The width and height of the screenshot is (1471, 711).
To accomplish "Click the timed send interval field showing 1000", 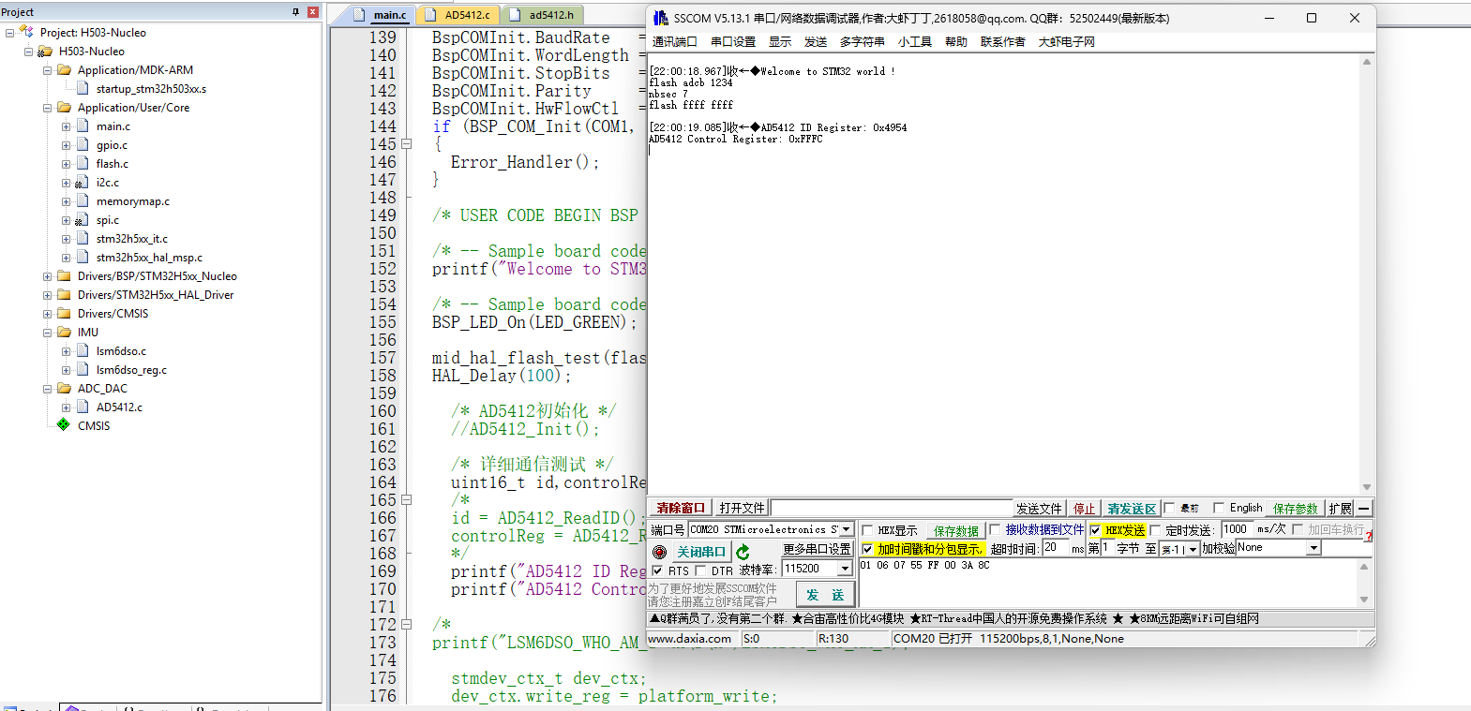I will (x=1237, y=529).
